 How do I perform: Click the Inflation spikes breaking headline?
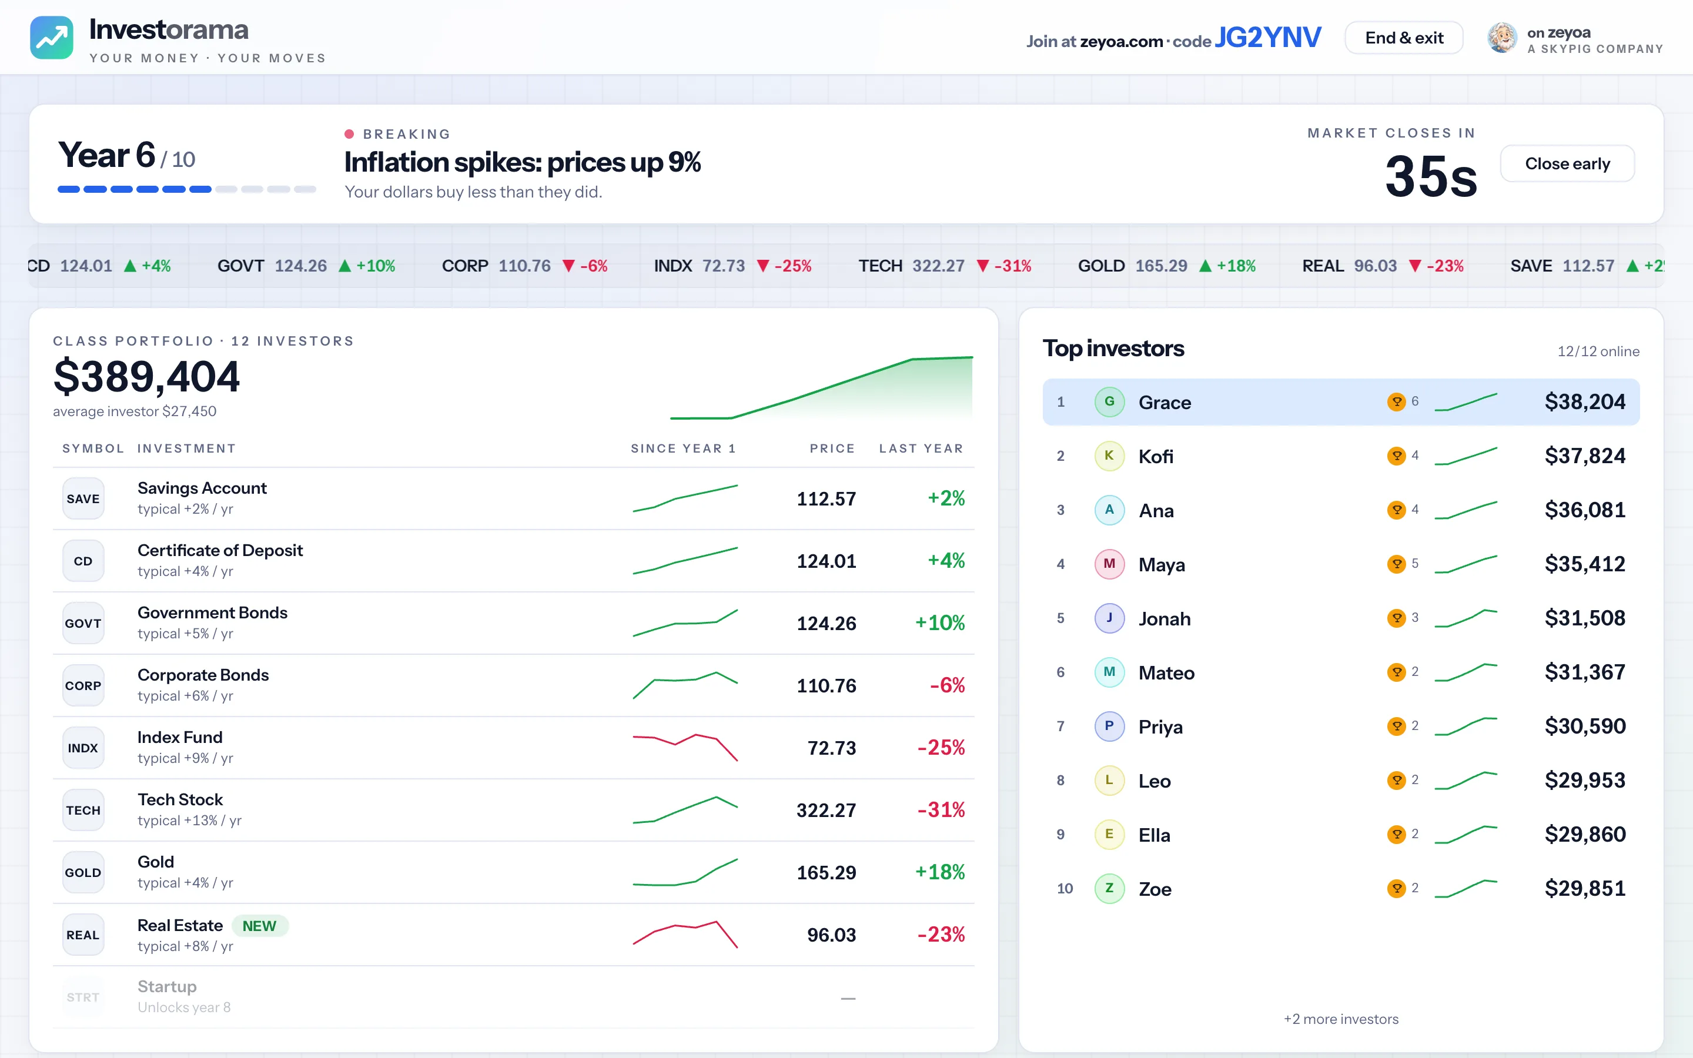click(x=522, y=162)
